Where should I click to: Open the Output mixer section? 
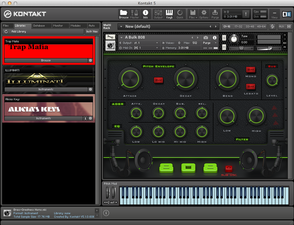point(158,14)
